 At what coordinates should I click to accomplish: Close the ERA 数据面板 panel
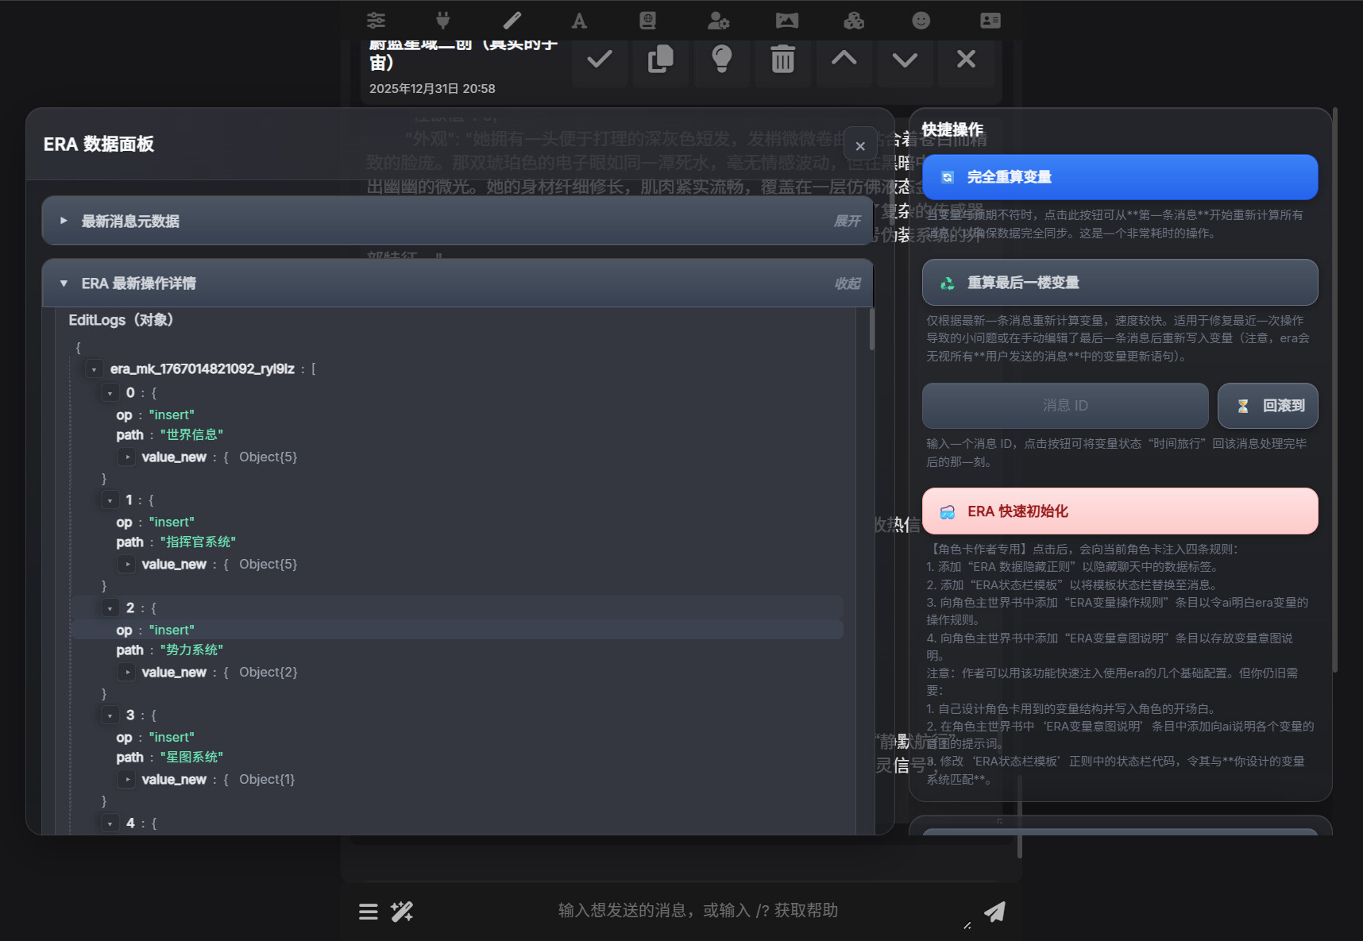tap(860, 145)
